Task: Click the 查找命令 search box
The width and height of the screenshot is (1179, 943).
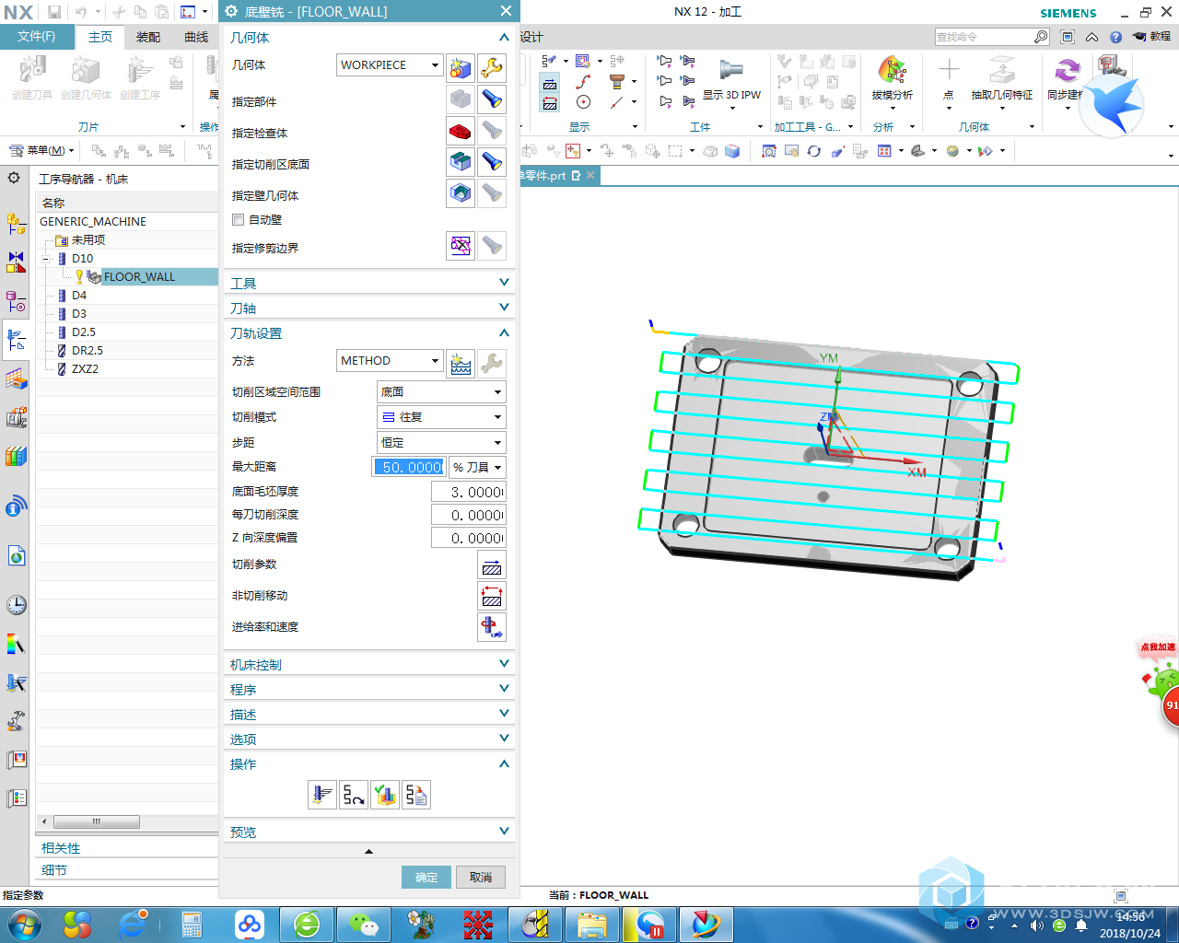Action: click(x=992, y=37)
